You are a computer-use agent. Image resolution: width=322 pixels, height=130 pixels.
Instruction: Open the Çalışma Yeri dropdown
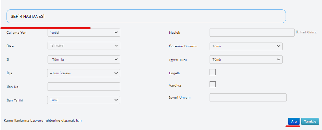click(84, 32)
